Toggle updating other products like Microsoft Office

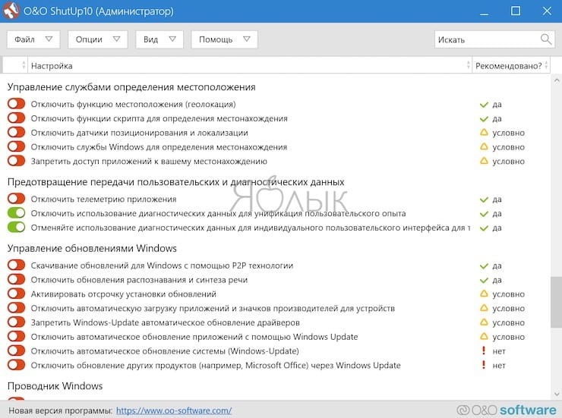(x=17, y=365)
